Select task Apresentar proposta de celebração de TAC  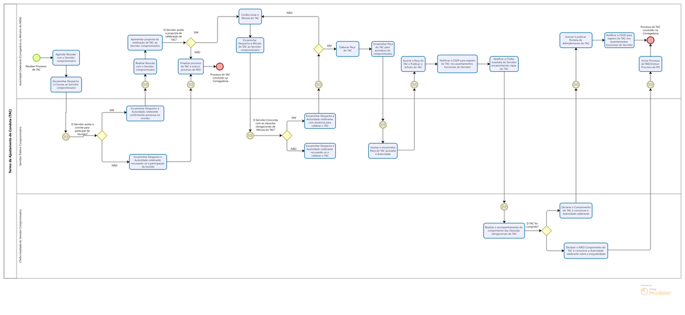click(x=145, y=42)
